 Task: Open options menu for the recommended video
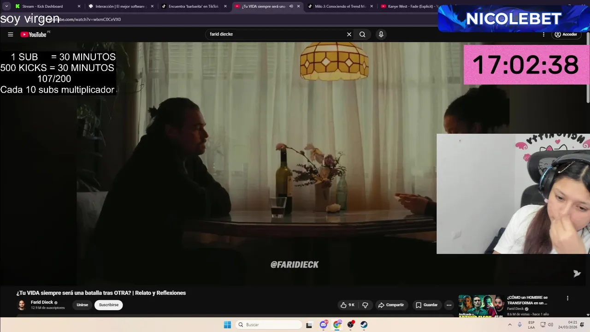(567, 298)
